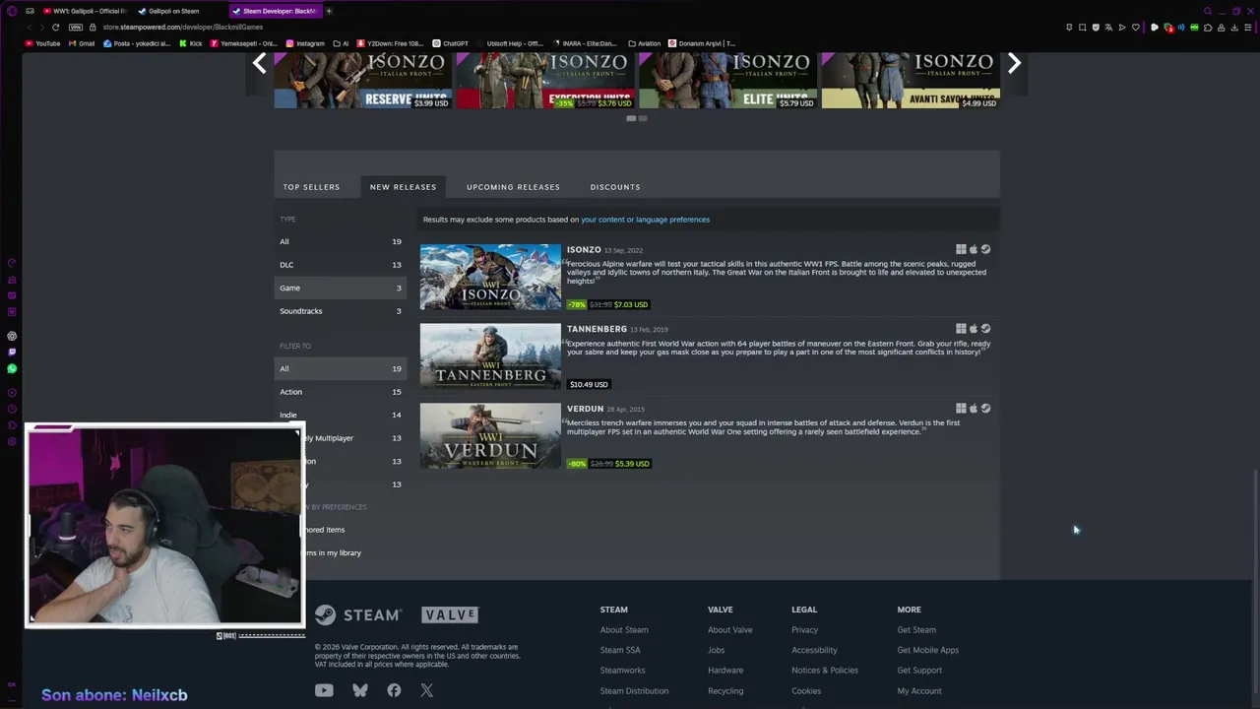
Task: Switch to New Releases tab
Action: [403, 187]
